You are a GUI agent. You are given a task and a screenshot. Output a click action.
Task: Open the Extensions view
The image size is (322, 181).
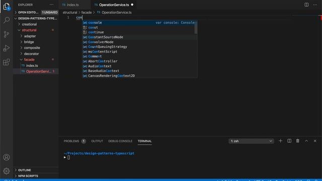click(7, 62)
